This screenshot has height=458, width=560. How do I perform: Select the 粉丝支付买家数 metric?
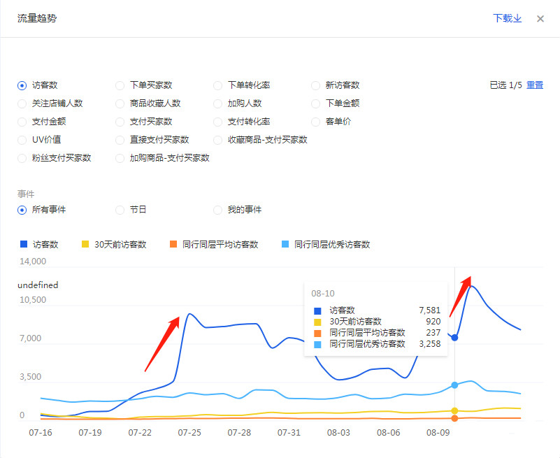point(22,158)
